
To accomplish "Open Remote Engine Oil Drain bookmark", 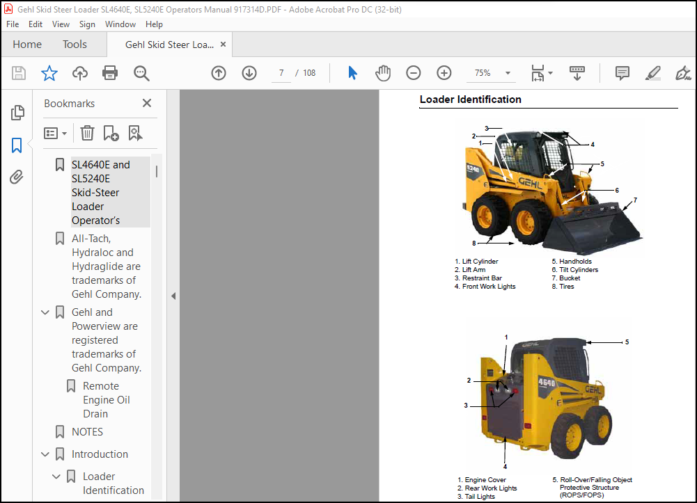I will pyautogui.click(x=107, y=399).
